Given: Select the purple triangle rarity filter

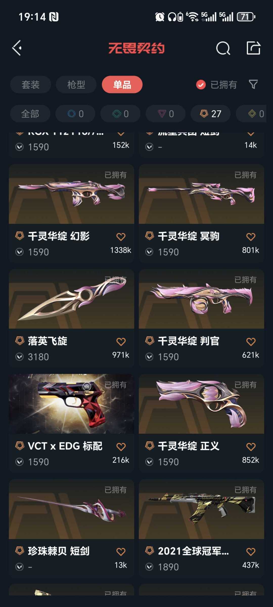Looking at the screenshot, I should [166, 114].
